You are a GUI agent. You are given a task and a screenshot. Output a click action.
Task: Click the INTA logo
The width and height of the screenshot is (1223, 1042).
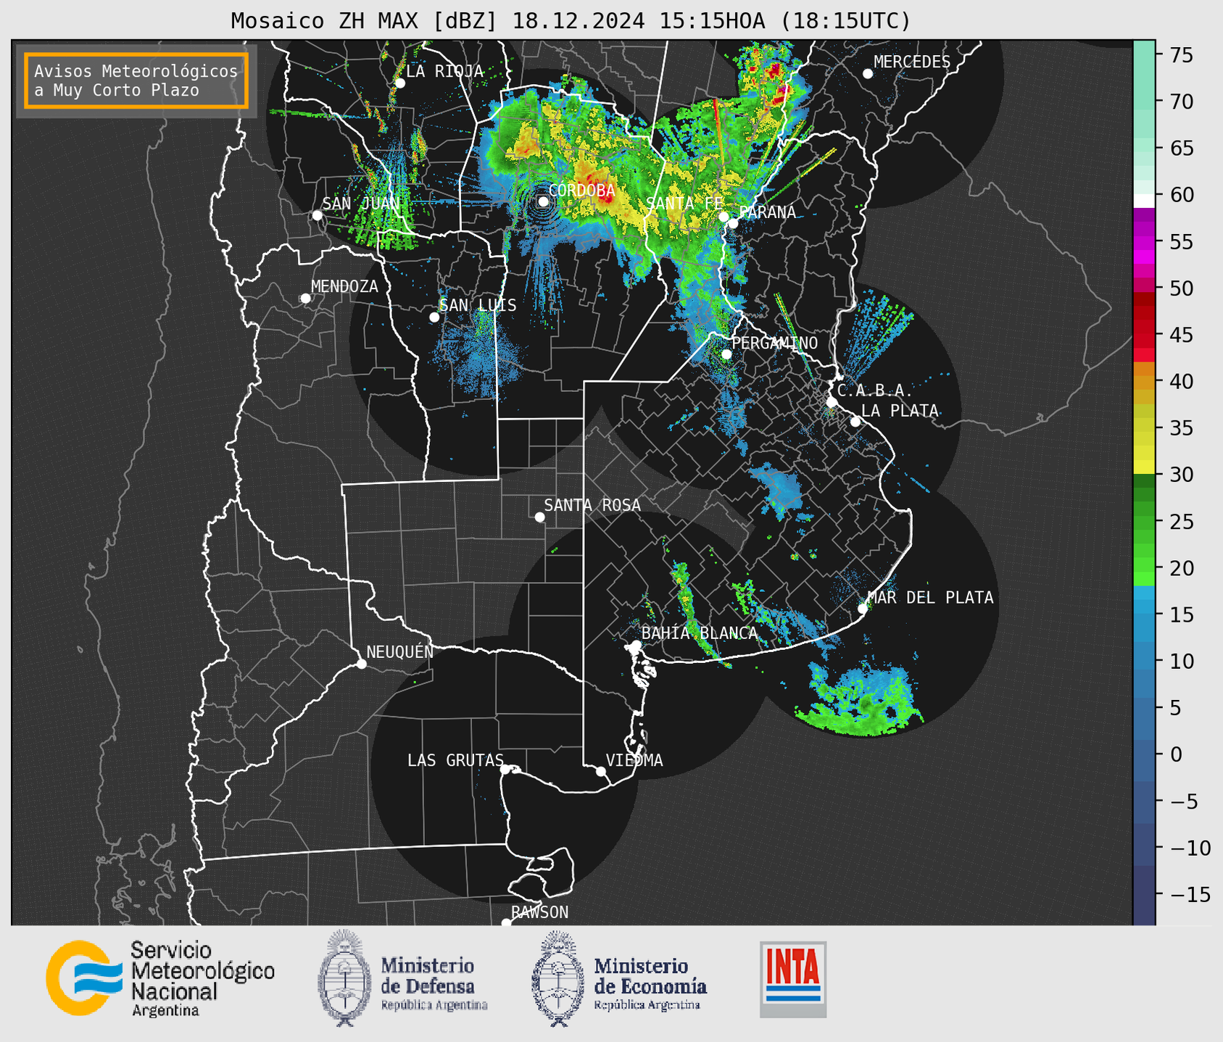(793, 979)
